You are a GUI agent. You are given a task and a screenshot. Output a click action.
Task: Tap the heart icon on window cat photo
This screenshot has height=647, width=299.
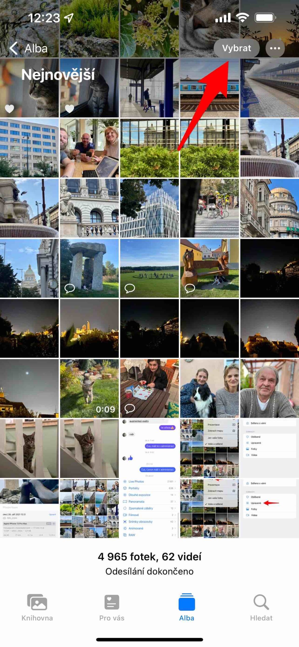(x=70, y=109)
